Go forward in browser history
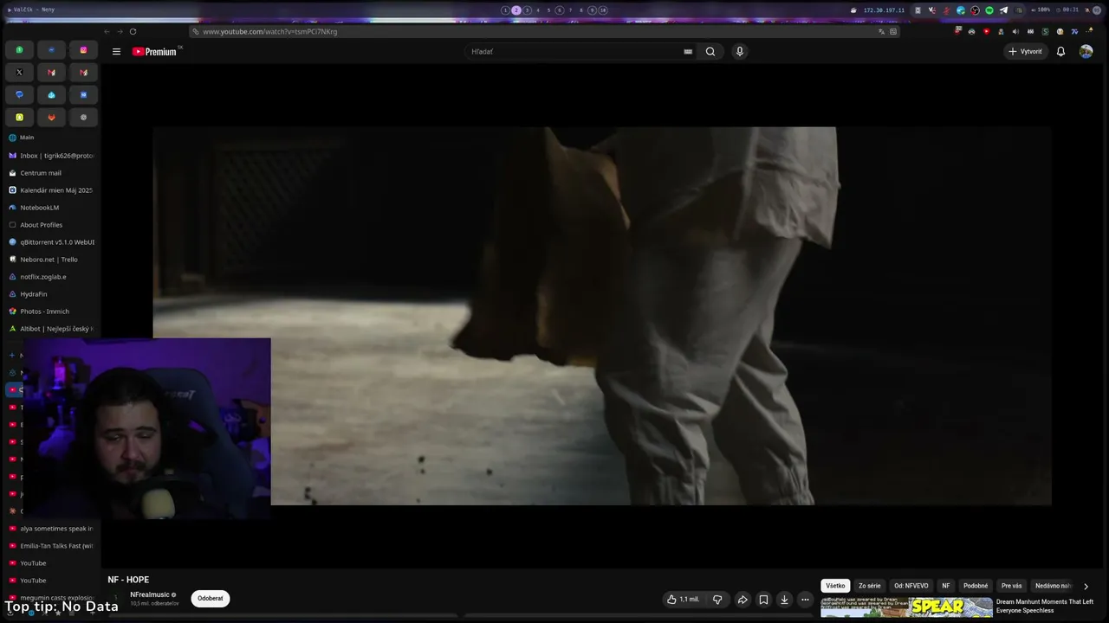Screen dimensions: 1109x623 tap(120, 31)
